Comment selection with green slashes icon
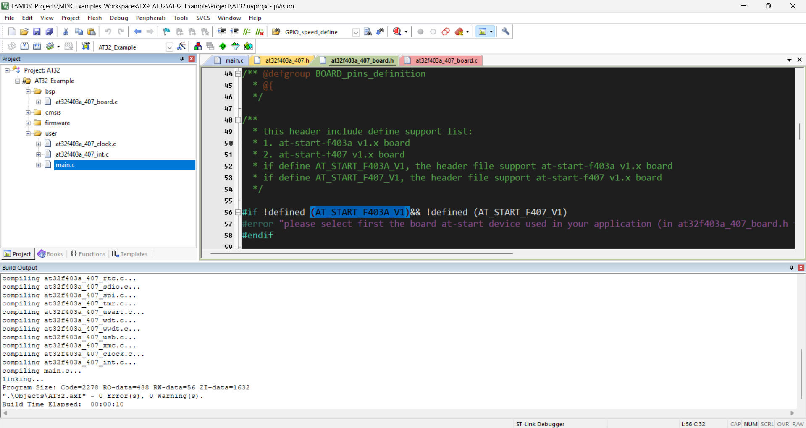Viewport: 806px width, 428px height. coord(247,31)
